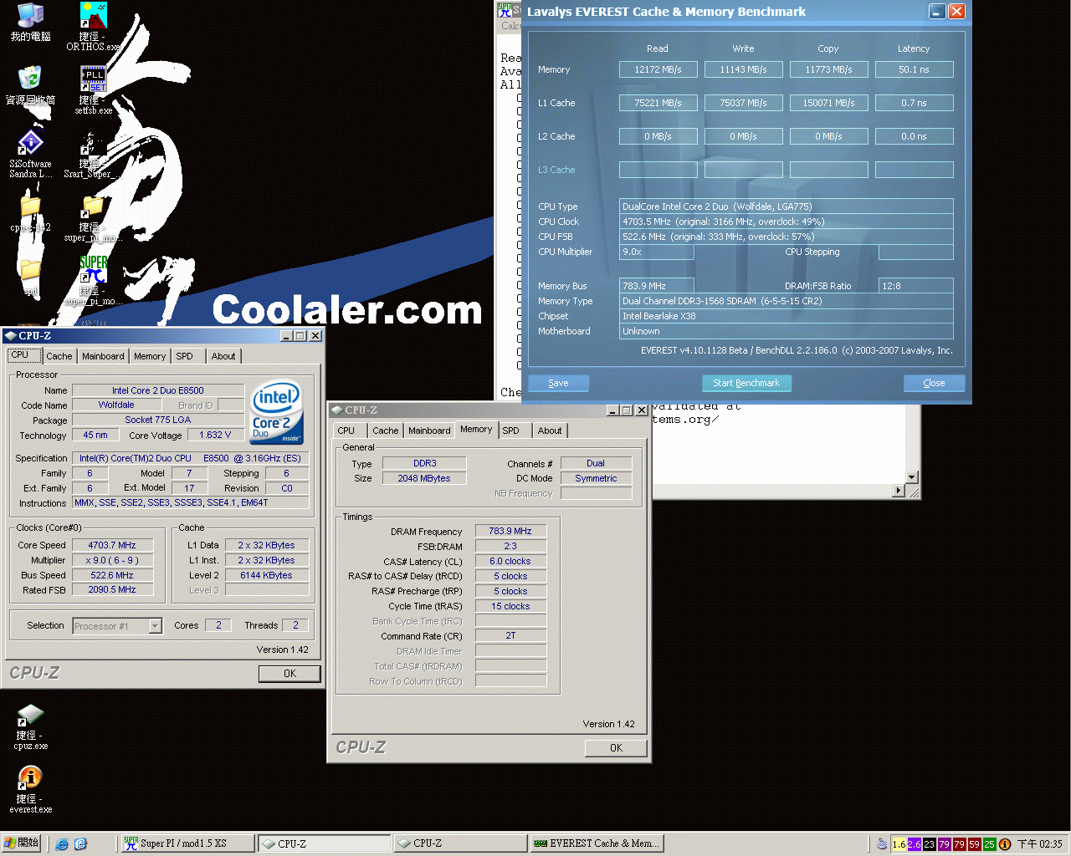Click the purple 2.6 tray icon
The height and width of the screenshot is (856, 1071).
point(914,844)
